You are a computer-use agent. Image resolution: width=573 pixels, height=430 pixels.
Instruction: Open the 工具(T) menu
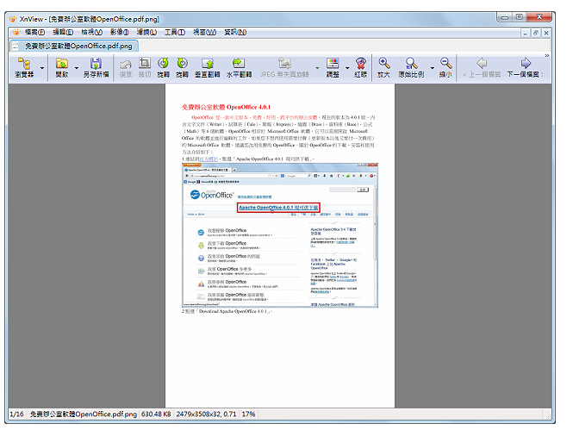point(175,33)
